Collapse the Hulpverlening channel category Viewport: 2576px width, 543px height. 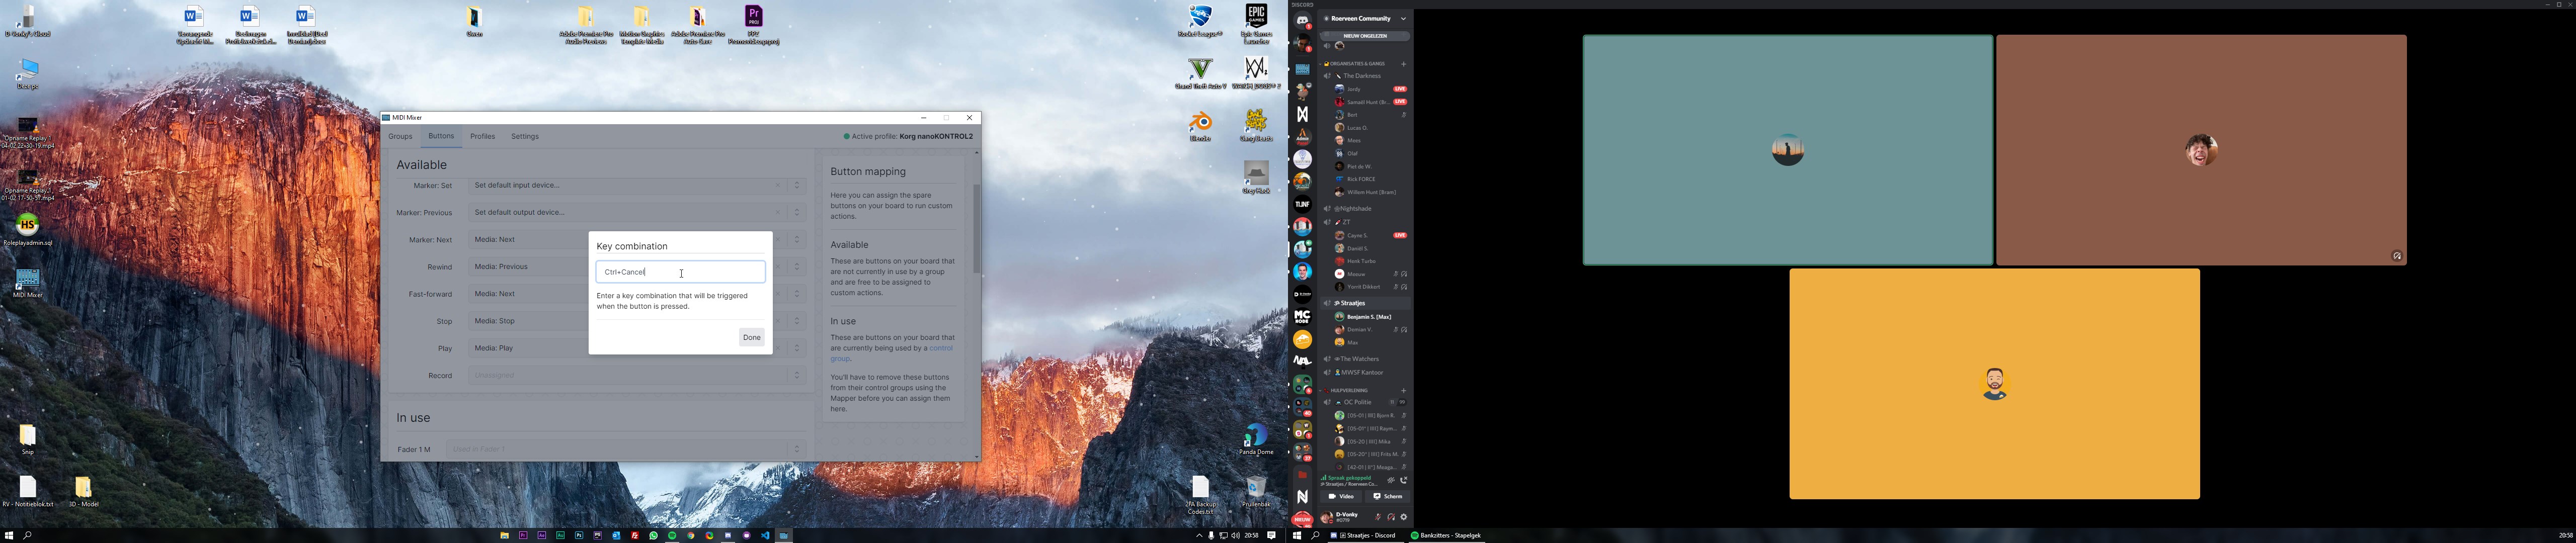pyautogui.click(x=1349, y=391)
